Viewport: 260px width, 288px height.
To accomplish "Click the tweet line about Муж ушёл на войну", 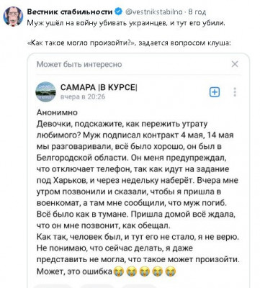I will coord(126,23).
